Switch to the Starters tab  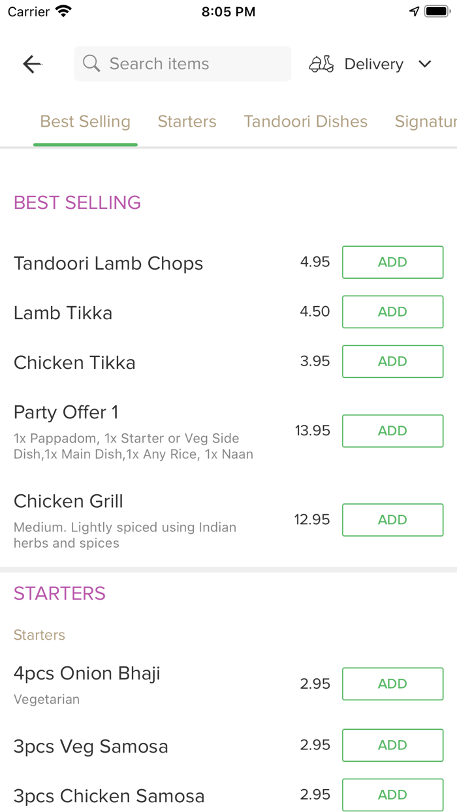click(187, 121)
